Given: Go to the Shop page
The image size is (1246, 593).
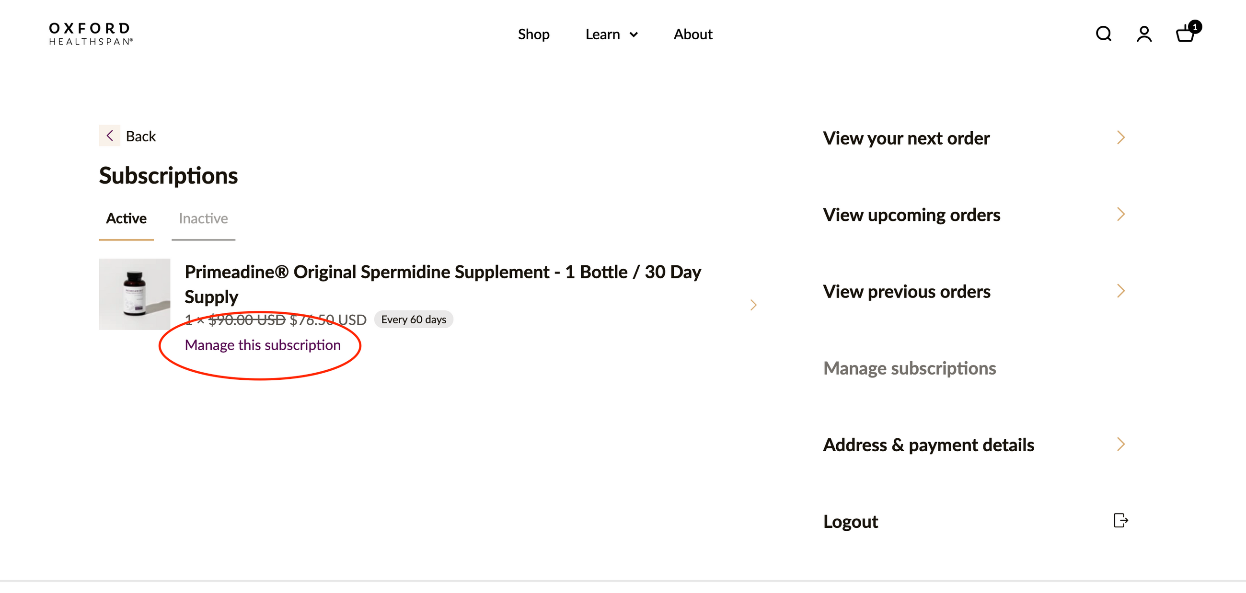Looking at the screenshot, I should pos(533,34).
